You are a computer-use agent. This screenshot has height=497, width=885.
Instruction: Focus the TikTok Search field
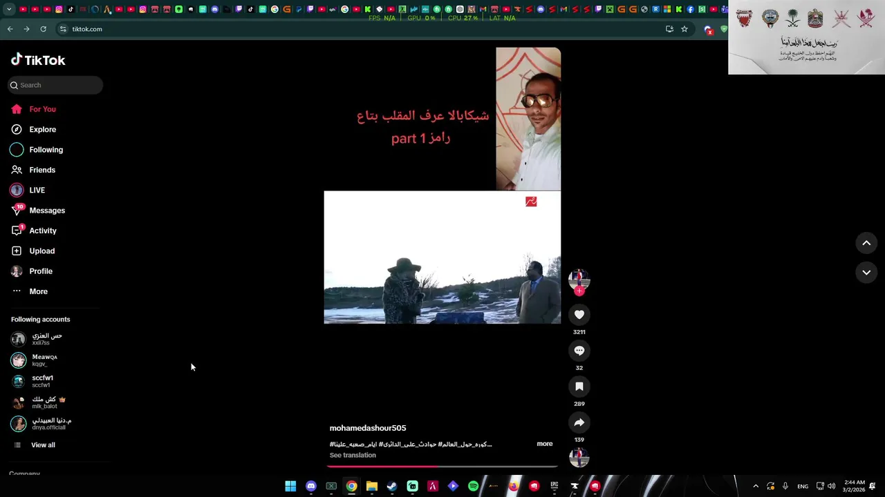pyautogui.click(x=55, y=85)
